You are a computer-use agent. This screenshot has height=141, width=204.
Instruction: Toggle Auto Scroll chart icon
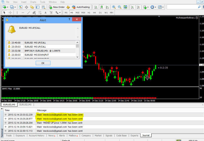coord(132,7)
